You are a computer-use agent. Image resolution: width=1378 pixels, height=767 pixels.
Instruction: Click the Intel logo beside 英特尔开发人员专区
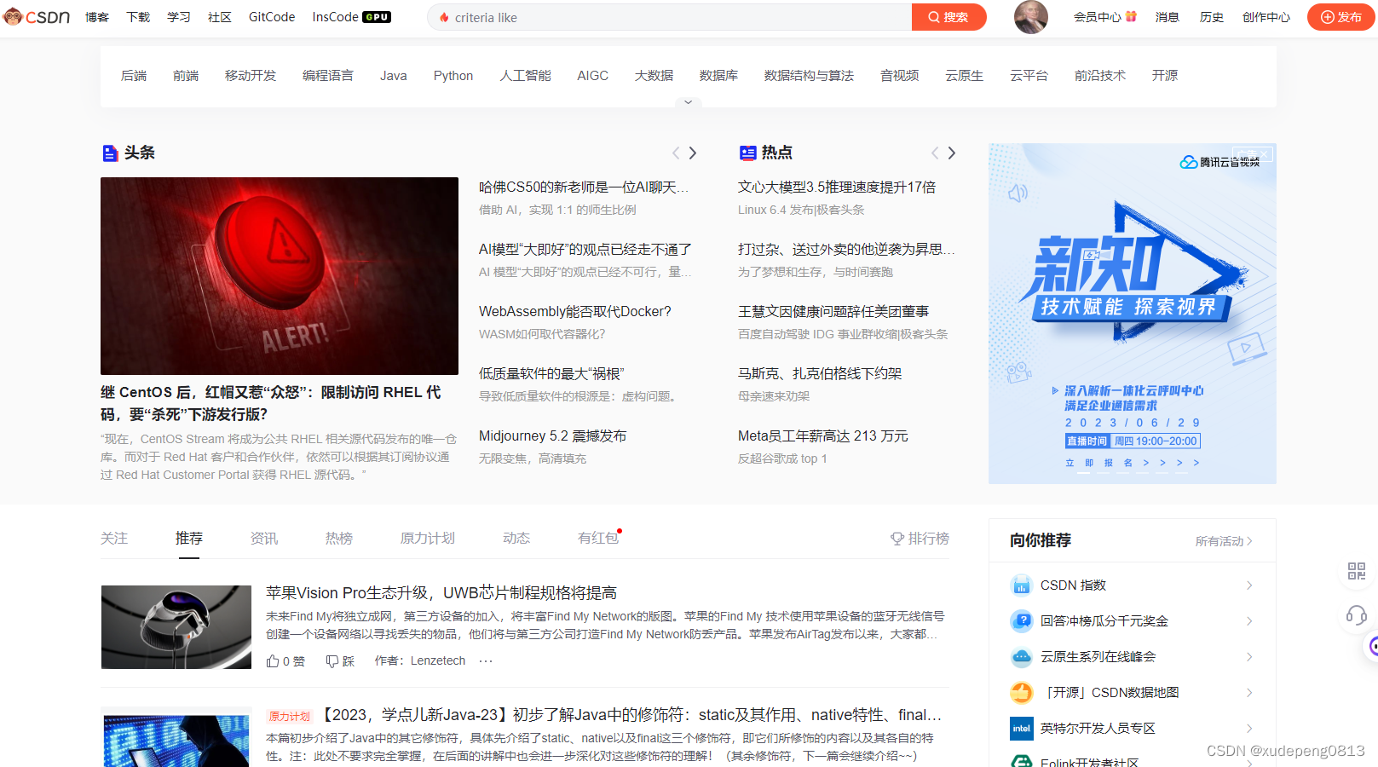[x=1021, y=728]
